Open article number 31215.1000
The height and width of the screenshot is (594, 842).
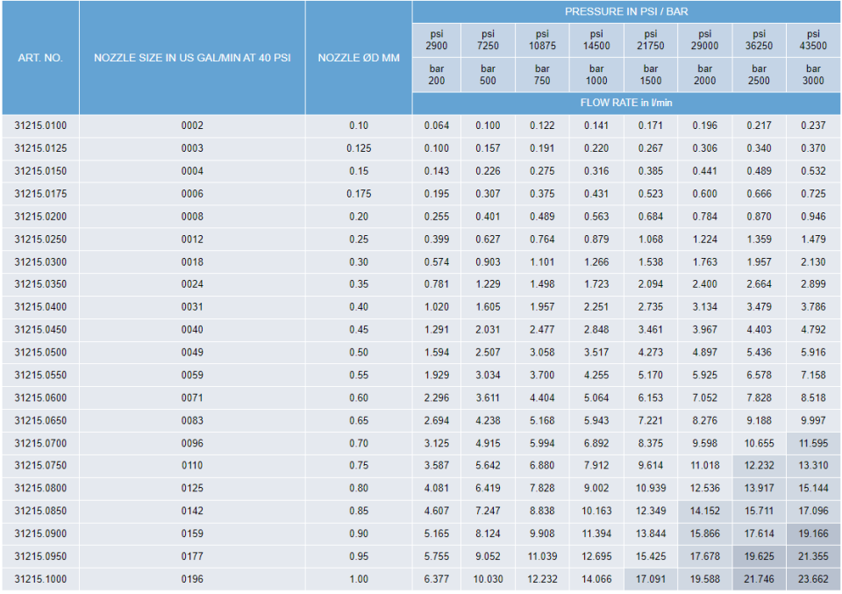coord(40,580)
